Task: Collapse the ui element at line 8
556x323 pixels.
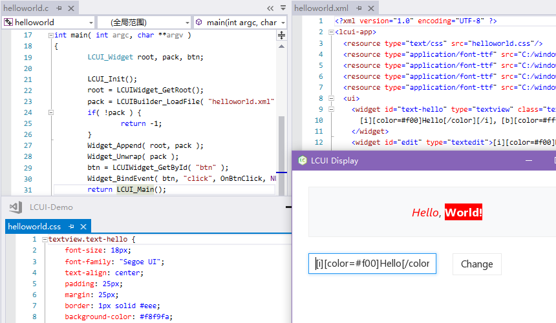Action: coord(331,98)
